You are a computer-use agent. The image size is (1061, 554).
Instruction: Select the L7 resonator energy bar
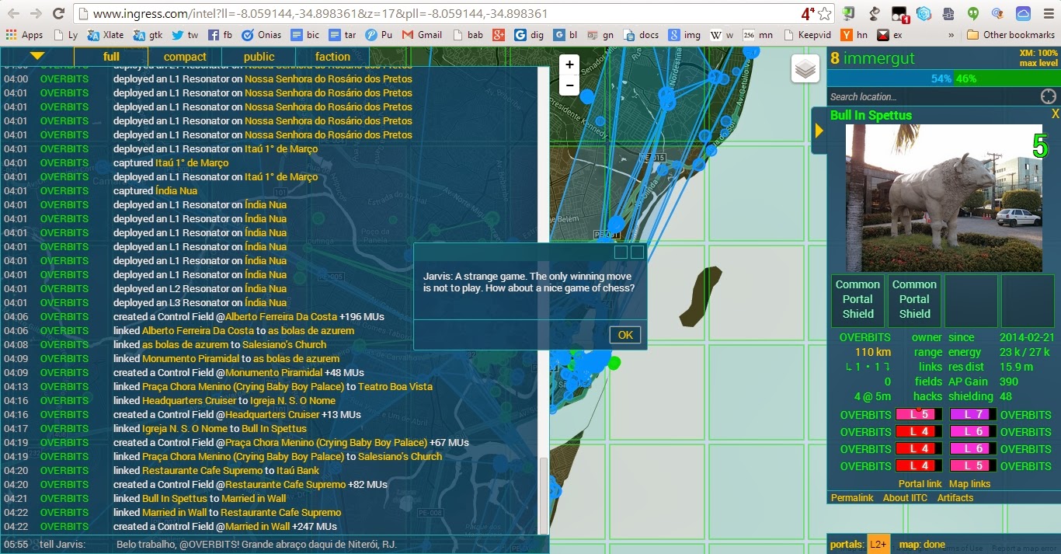pos(973,415)
